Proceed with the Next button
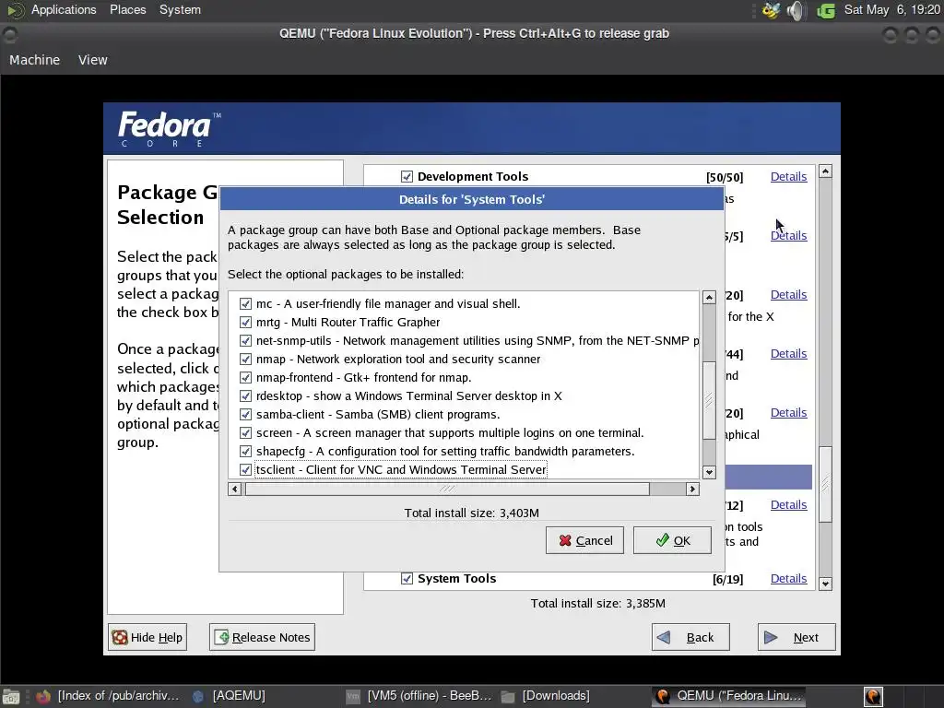944x708 pixels. pyautogui.click(x=796, y=637)
